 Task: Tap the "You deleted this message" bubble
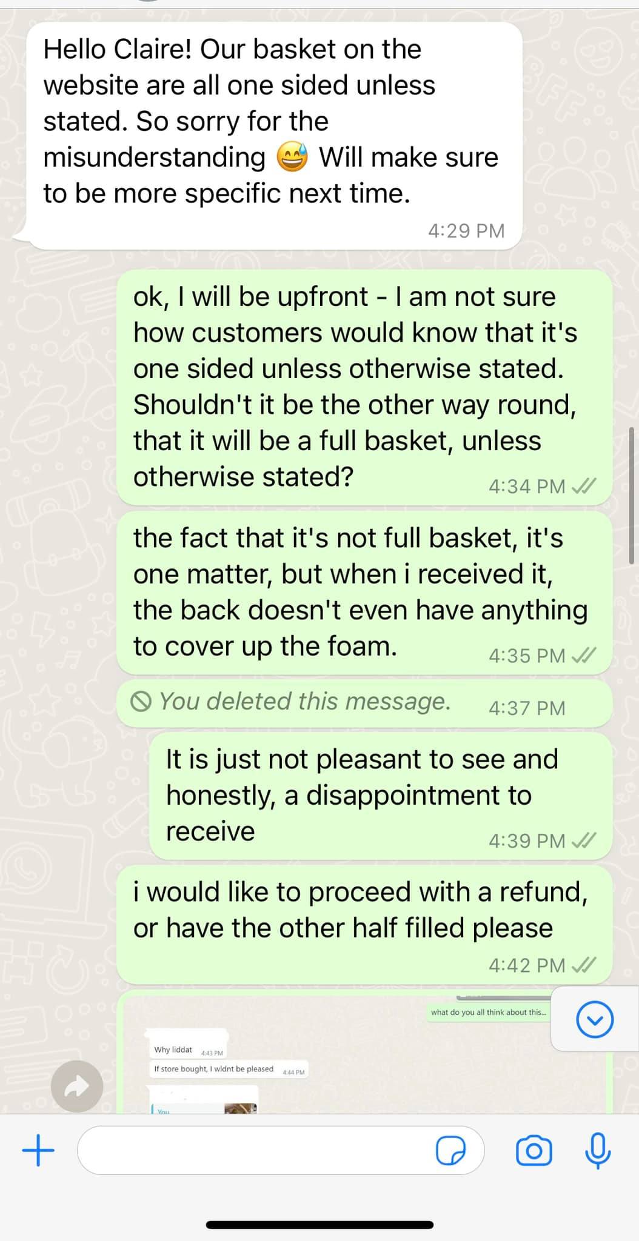tap(364, 703)
